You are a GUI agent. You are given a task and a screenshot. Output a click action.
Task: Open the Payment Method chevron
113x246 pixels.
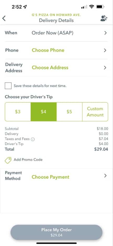tap(105, 176)
